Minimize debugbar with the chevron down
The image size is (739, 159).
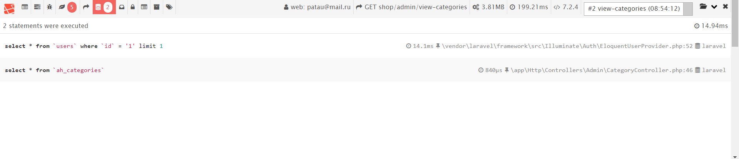[x=714, y=7]
